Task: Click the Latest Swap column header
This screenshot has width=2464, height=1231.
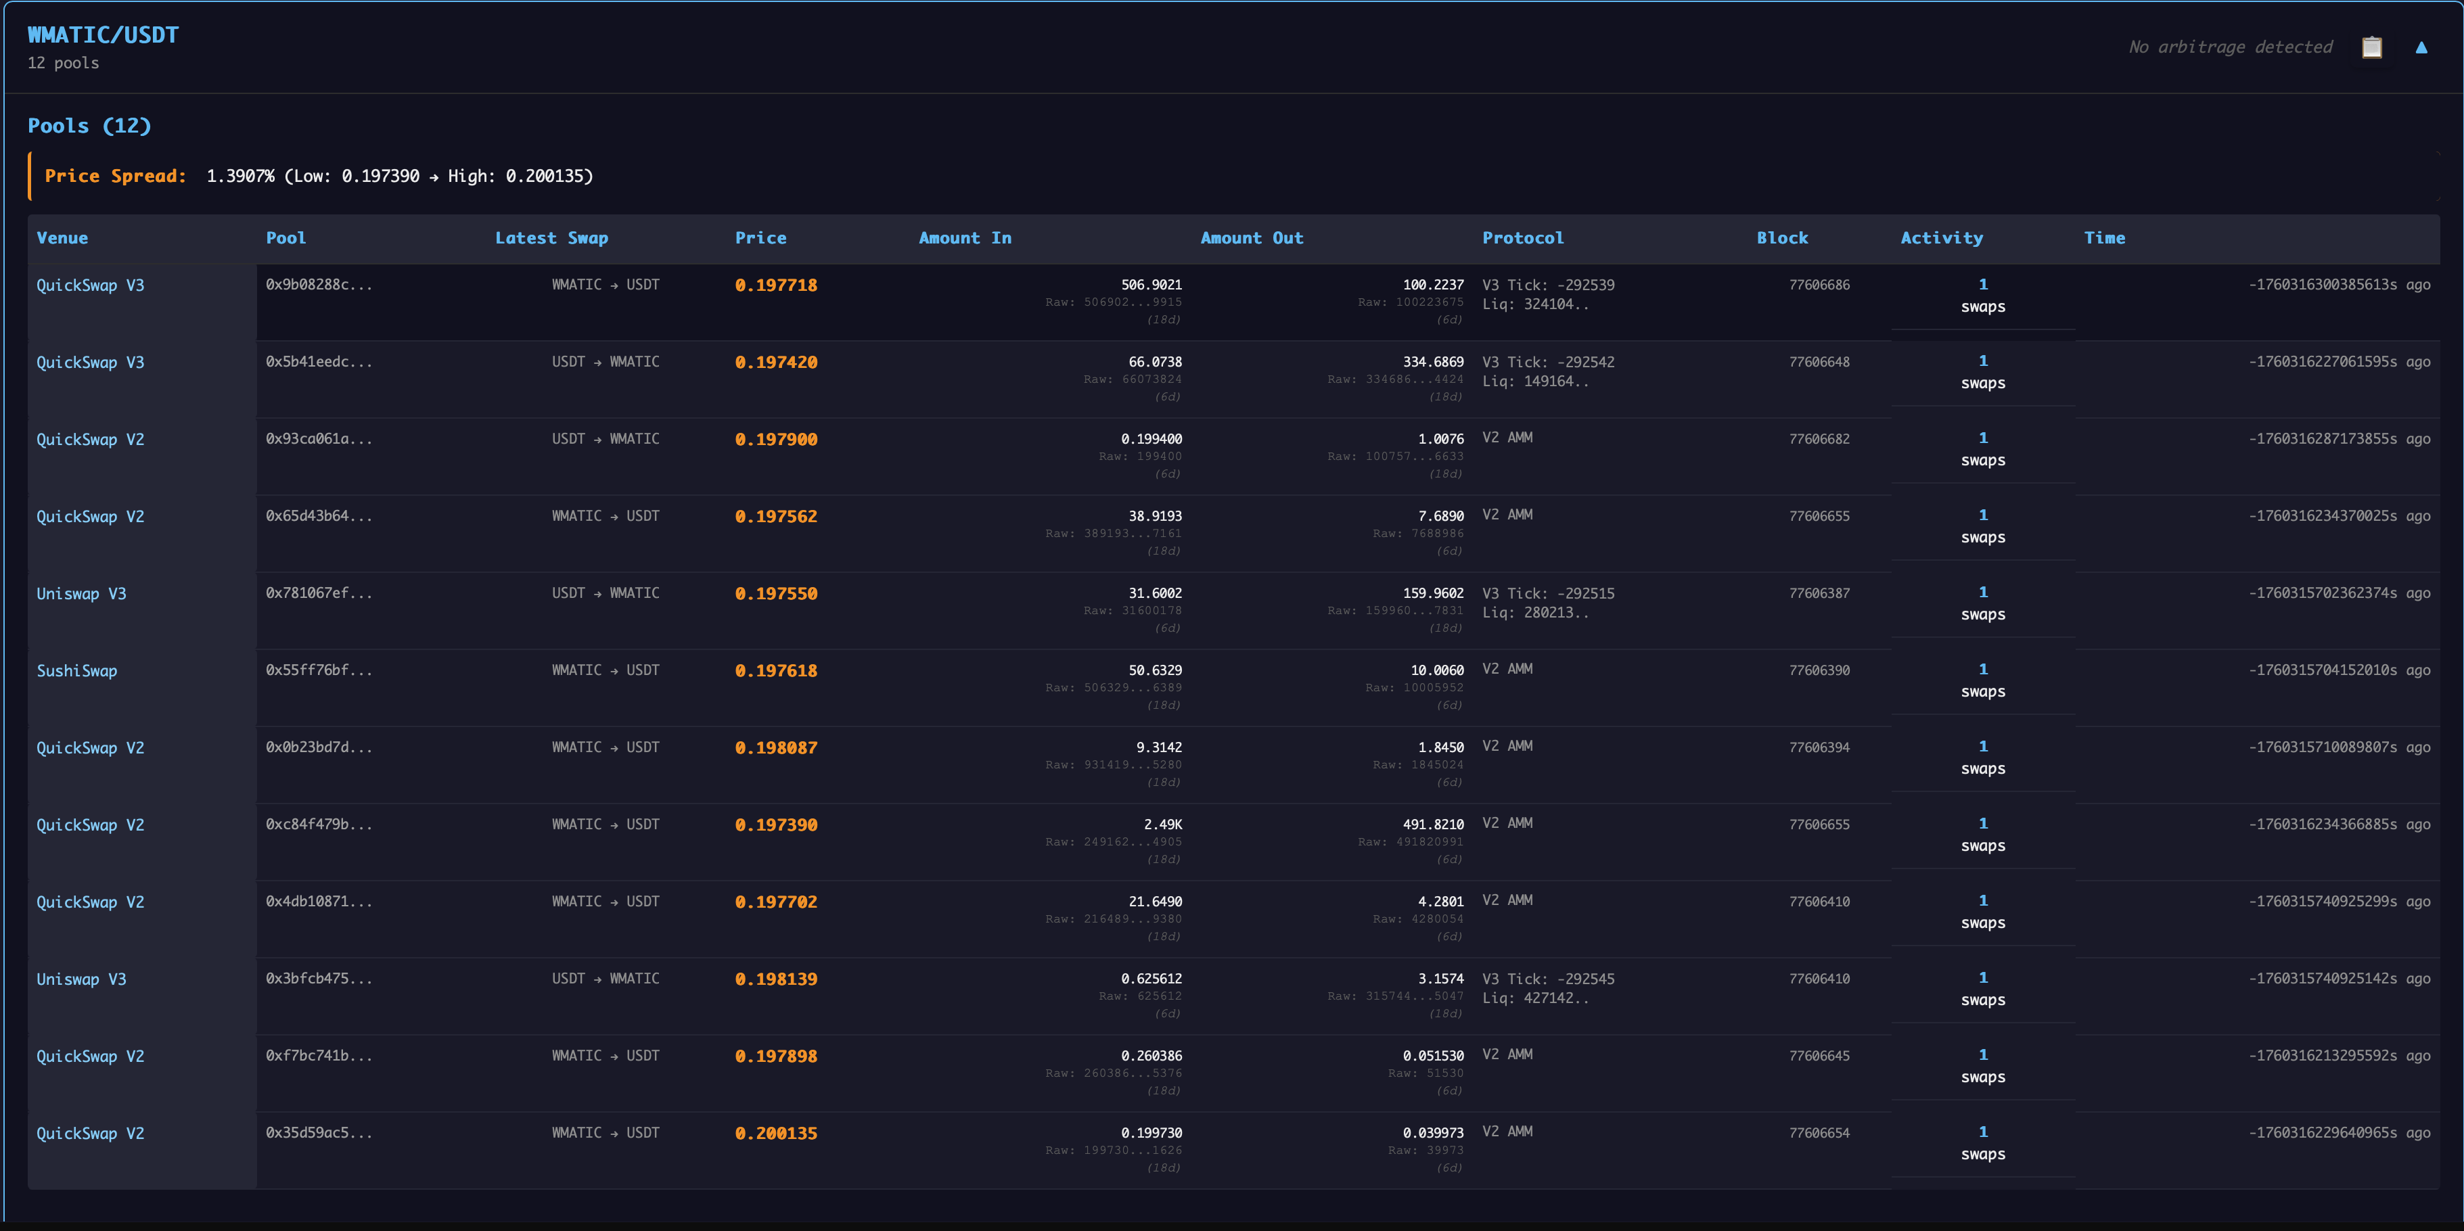Action: click(x=551, y=238)
